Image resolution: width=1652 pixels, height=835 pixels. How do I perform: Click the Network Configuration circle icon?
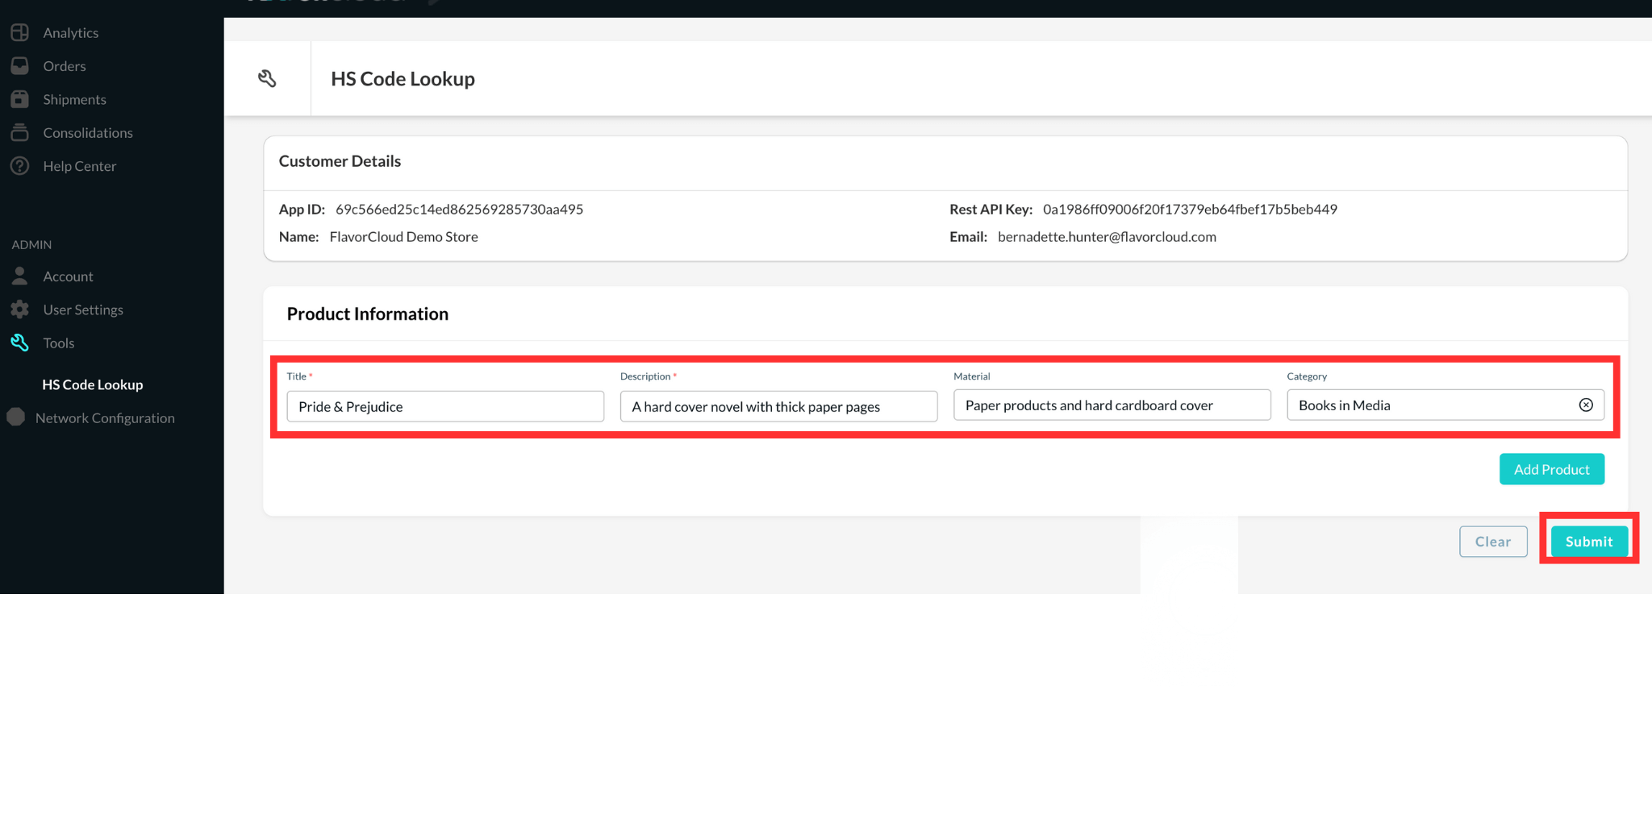(x=16, y=417)
